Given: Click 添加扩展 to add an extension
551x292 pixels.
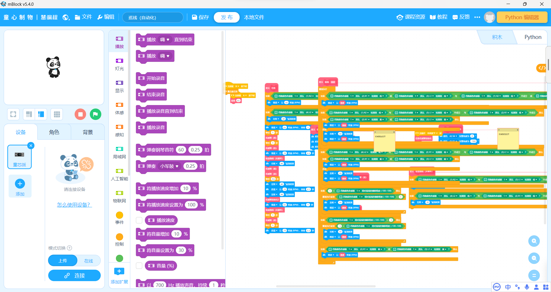Looking at the screenshot, I should point(119,276).
